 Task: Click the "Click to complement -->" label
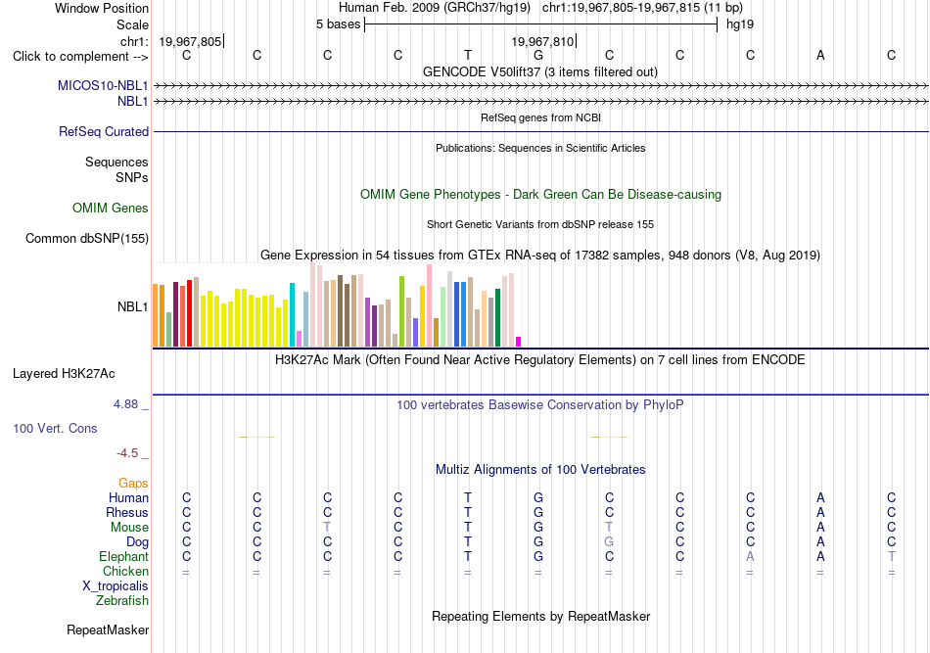coord(80,57)
